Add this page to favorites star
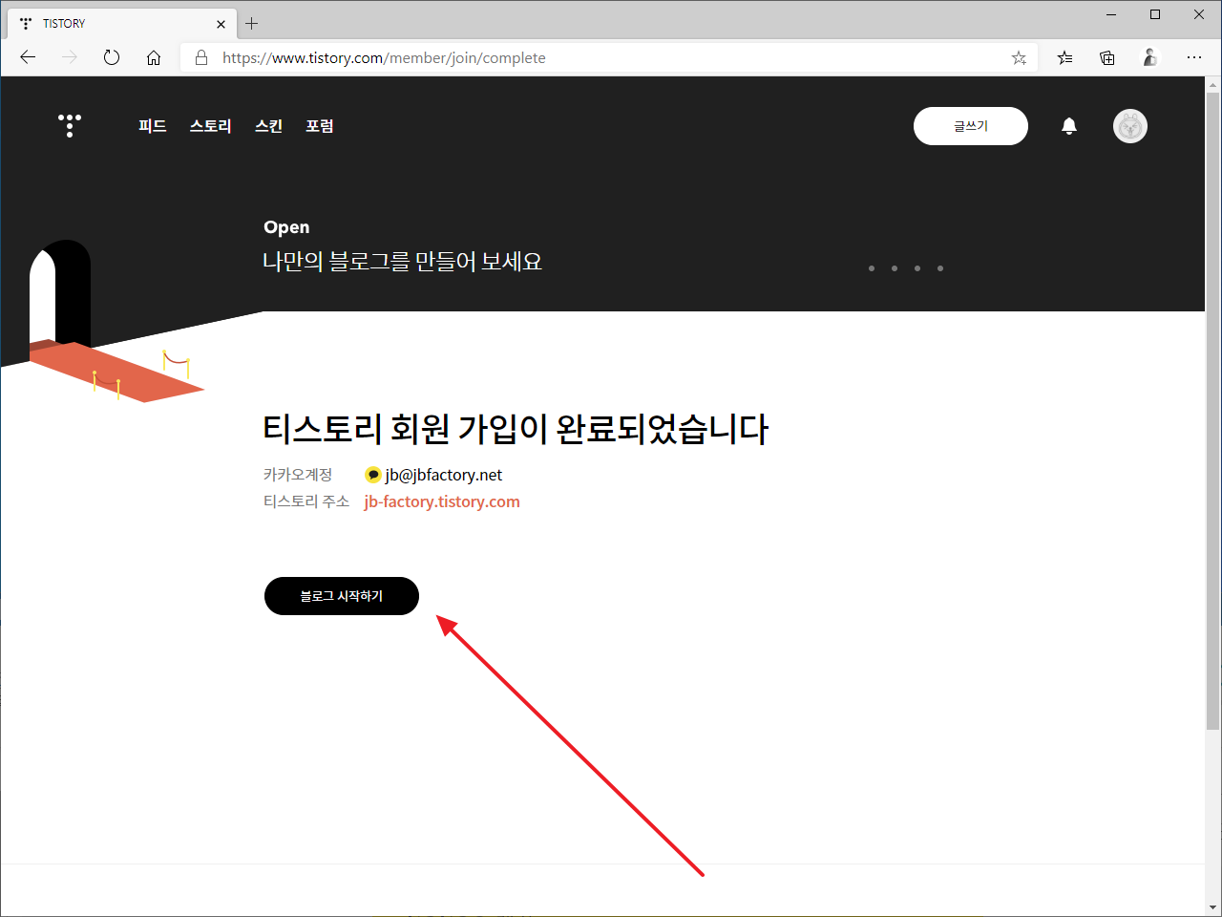1222x917 pixels. click(1019, 57)
